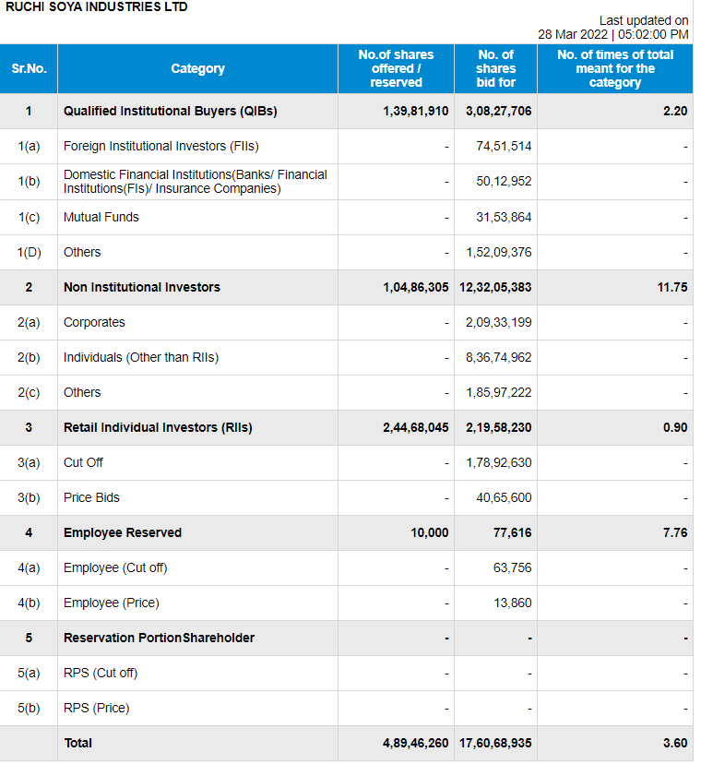The image size is (701, 764).
Task: Click the Category column header
Action: click(197, 68)
